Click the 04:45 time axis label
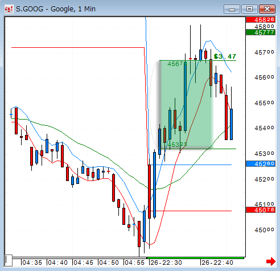Image resolution: width=280 pixels, height=271 pixels. 83,262
